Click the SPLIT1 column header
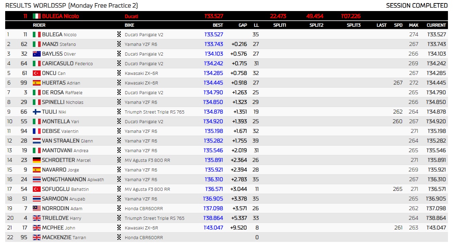Screen dimensions: 459x245 tap(280, 25)
